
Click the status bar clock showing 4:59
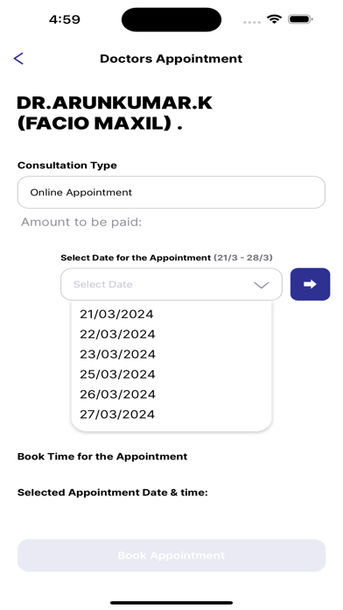pyautogui.click(x=65, y=19)
